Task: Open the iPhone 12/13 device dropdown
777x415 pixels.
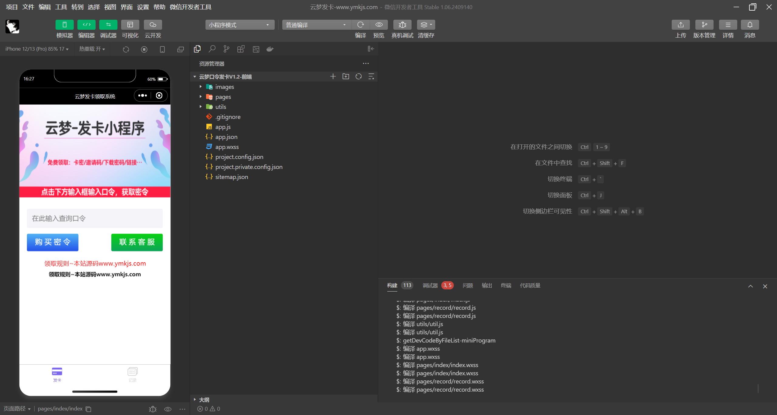Action: click(37, 49)
